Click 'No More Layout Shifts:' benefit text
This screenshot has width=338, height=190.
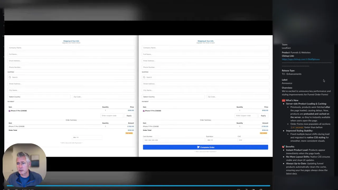[x=298, y=157]
